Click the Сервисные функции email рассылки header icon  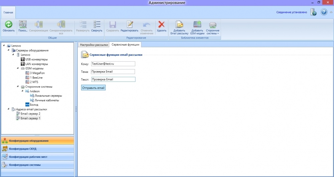click(x=85, y=55)
